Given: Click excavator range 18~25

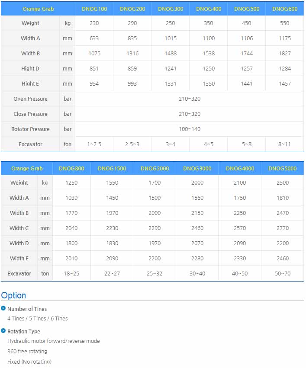Looking at the screenshot, I should click(71, 274).
